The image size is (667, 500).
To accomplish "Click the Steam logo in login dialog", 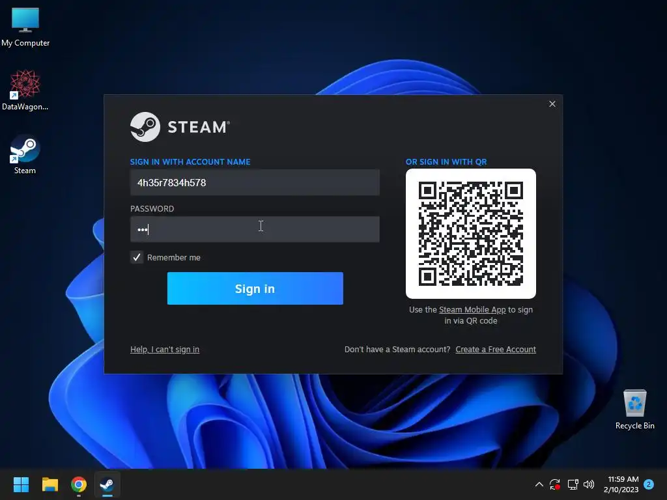I will [180, 127].
